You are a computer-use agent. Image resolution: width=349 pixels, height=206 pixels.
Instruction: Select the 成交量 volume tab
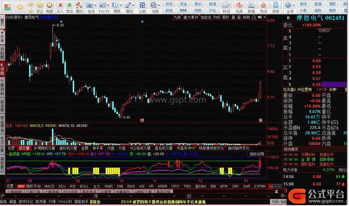(24, 148)
